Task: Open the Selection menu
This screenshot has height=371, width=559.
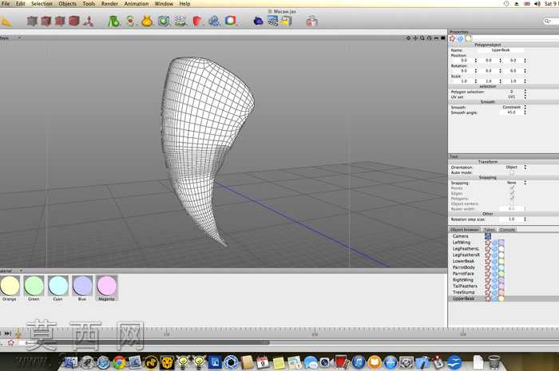Action: point(42,3)
